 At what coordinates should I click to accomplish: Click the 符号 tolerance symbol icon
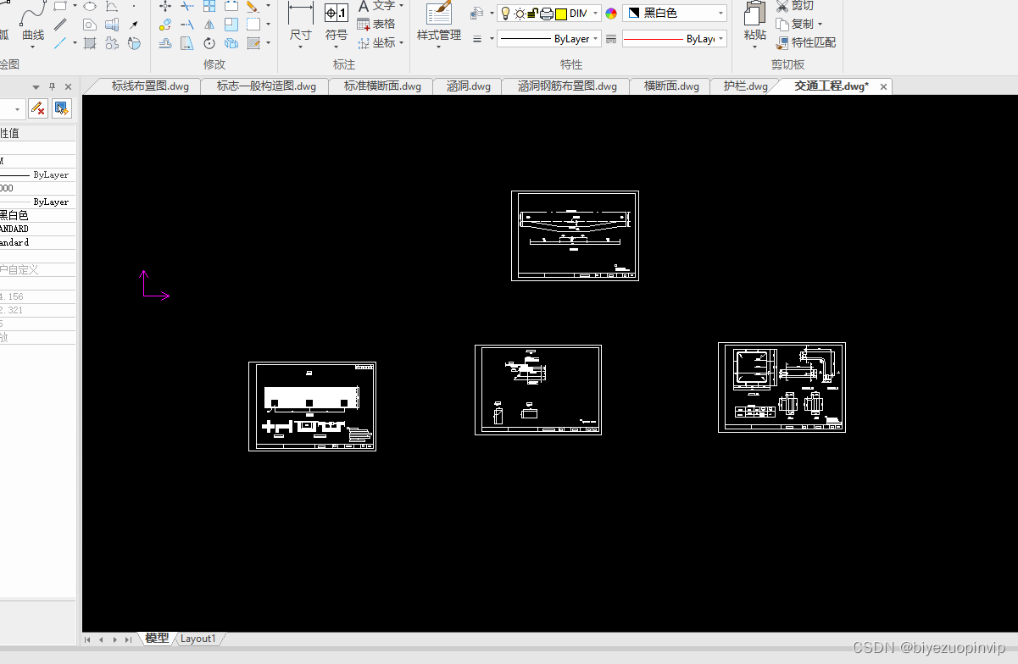[337, 14]
